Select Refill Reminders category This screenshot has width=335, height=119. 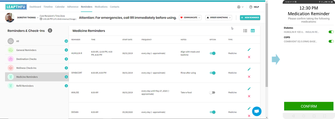[37, 86]
